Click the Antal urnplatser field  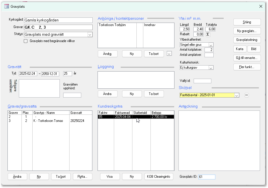point(209,55)
